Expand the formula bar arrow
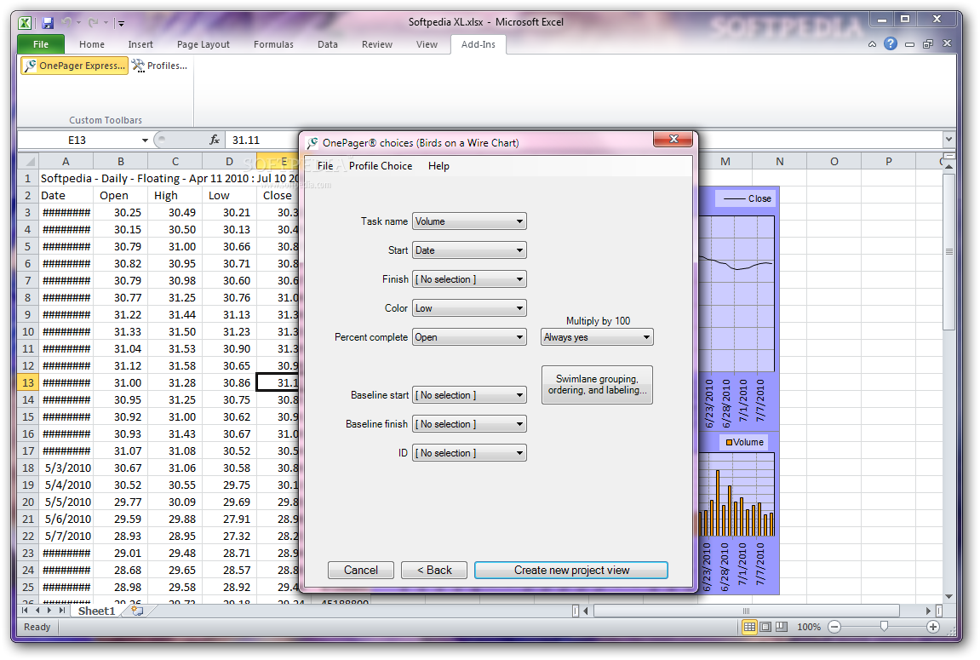Screen dimensions: 980x660 click(948, 140)
